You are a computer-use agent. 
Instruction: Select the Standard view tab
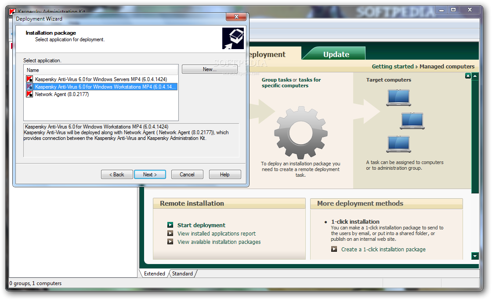pyautogui.click(x=183, y=273)
